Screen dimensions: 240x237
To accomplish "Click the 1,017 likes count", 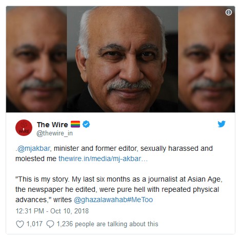I will click(x=34, y=224).
